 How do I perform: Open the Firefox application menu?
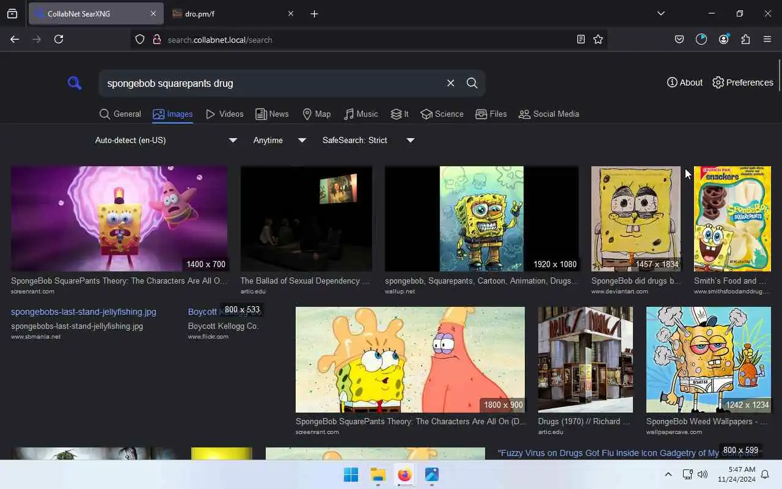[767, 39]
